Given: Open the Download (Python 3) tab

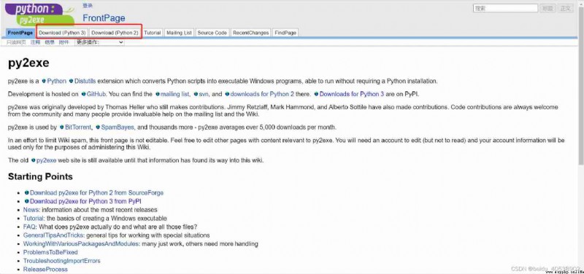Looking at the screenshot, I should click(62, 33).
